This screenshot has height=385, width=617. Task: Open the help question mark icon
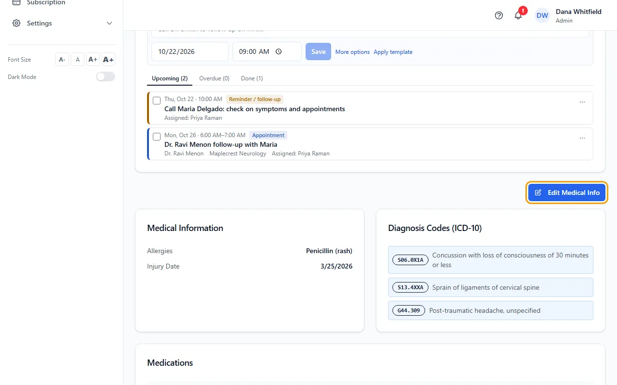click(x=499, y=15)
